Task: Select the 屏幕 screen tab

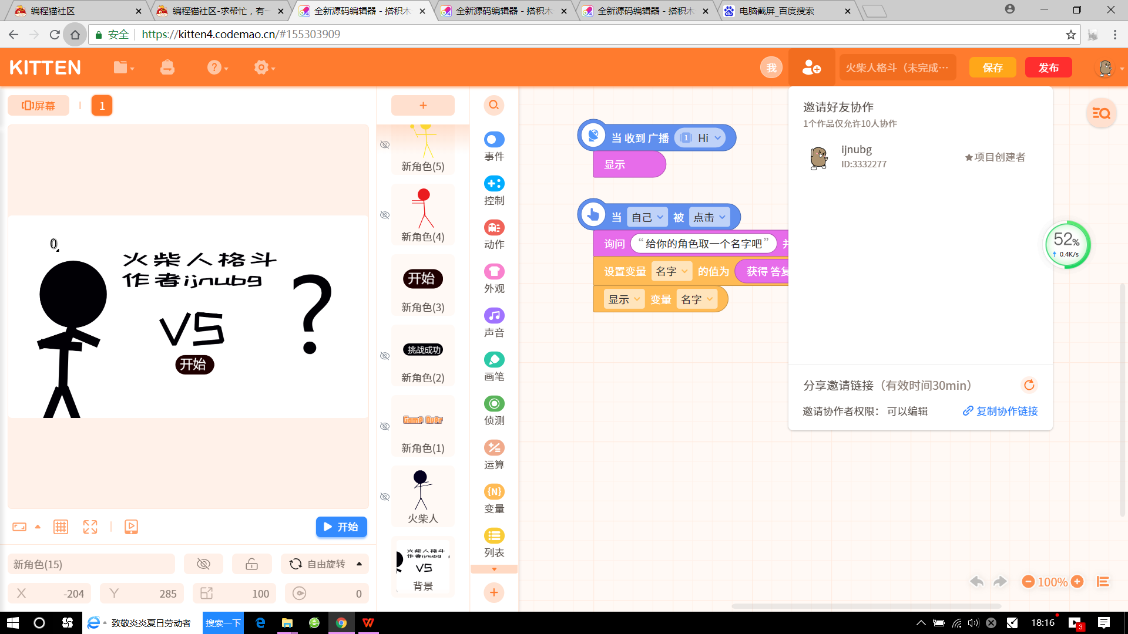Action: (x=38, y=106)
